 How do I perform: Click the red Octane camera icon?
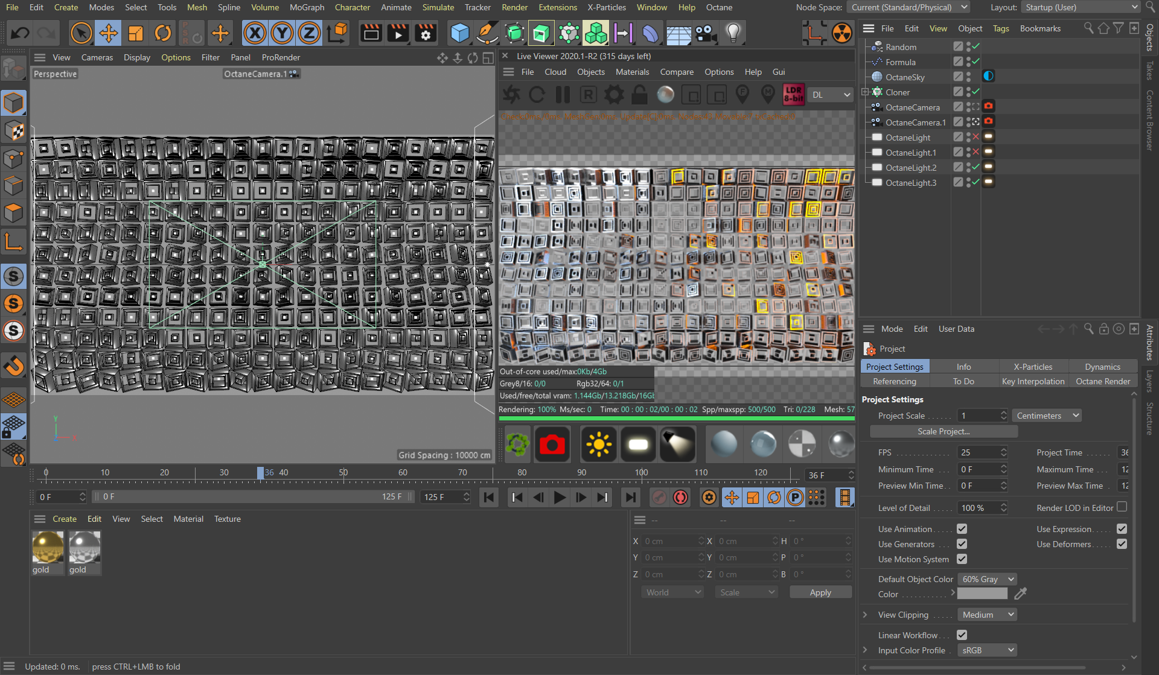[552, 445]
